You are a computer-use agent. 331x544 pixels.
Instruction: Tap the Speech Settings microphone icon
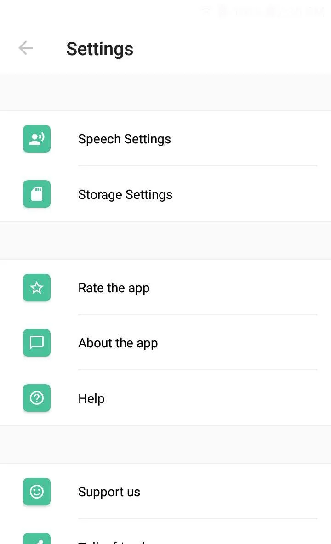37,139
